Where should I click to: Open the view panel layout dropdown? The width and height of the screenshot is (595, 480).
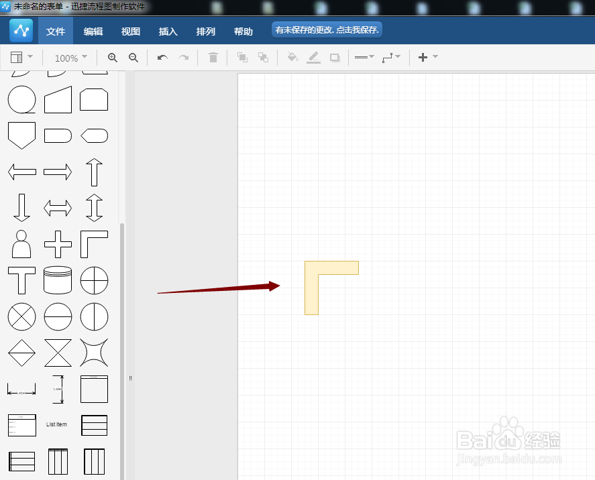pyautogui.click(x=21, y=57)
